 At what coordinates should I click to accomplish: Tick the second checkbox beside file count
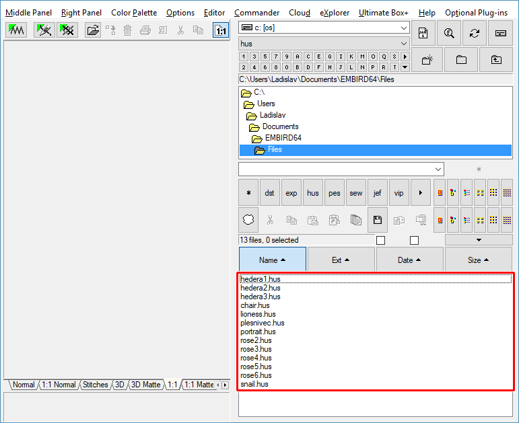coord(414,240)
